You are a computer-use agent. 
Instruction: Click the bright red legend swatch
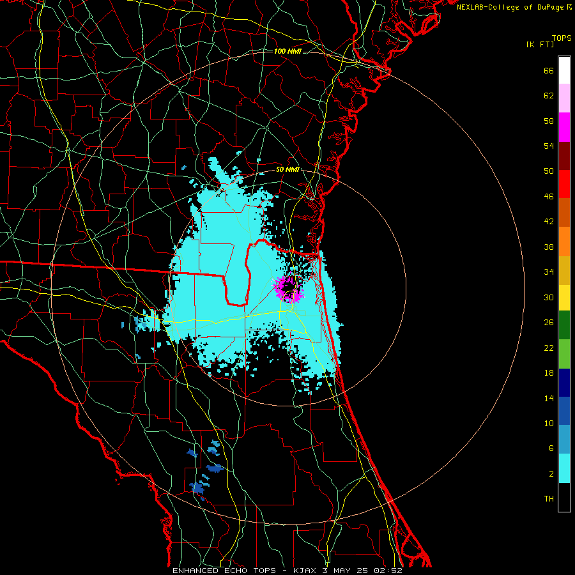click(564, 184)
